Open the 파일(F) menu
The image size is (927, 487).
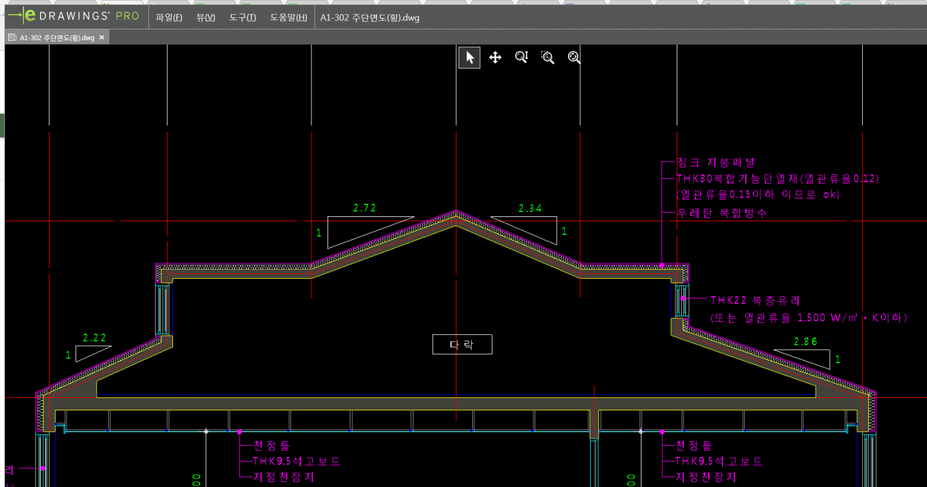(x=169, y=17)
